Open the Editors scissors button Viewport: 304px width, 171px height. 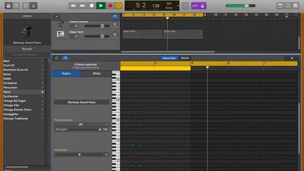pos(33,6)
